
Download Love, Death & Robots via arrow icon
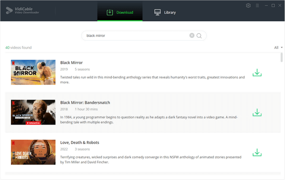coord(257,152)
